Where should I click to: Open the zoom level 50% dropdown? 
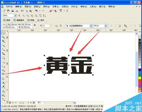[15, 16]
